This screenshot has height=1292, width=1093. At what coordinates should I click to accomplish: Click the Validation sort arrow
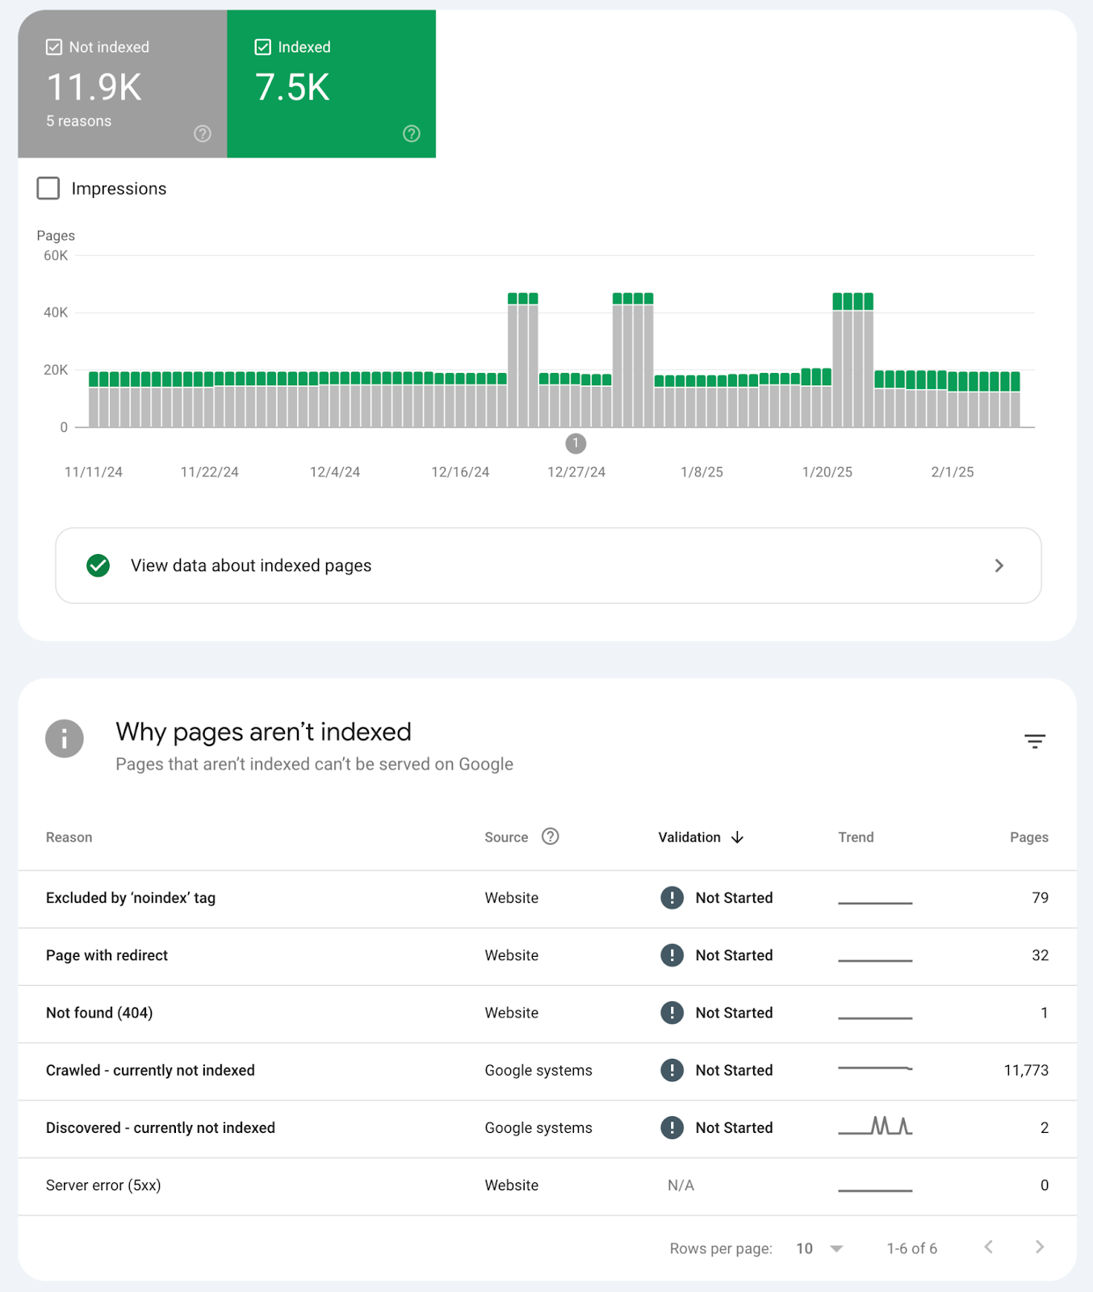tap(737, 837)
